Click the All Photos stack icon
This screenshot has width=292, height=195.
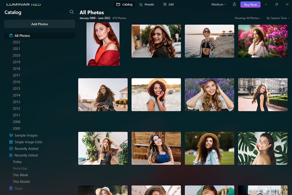(11, 35)
